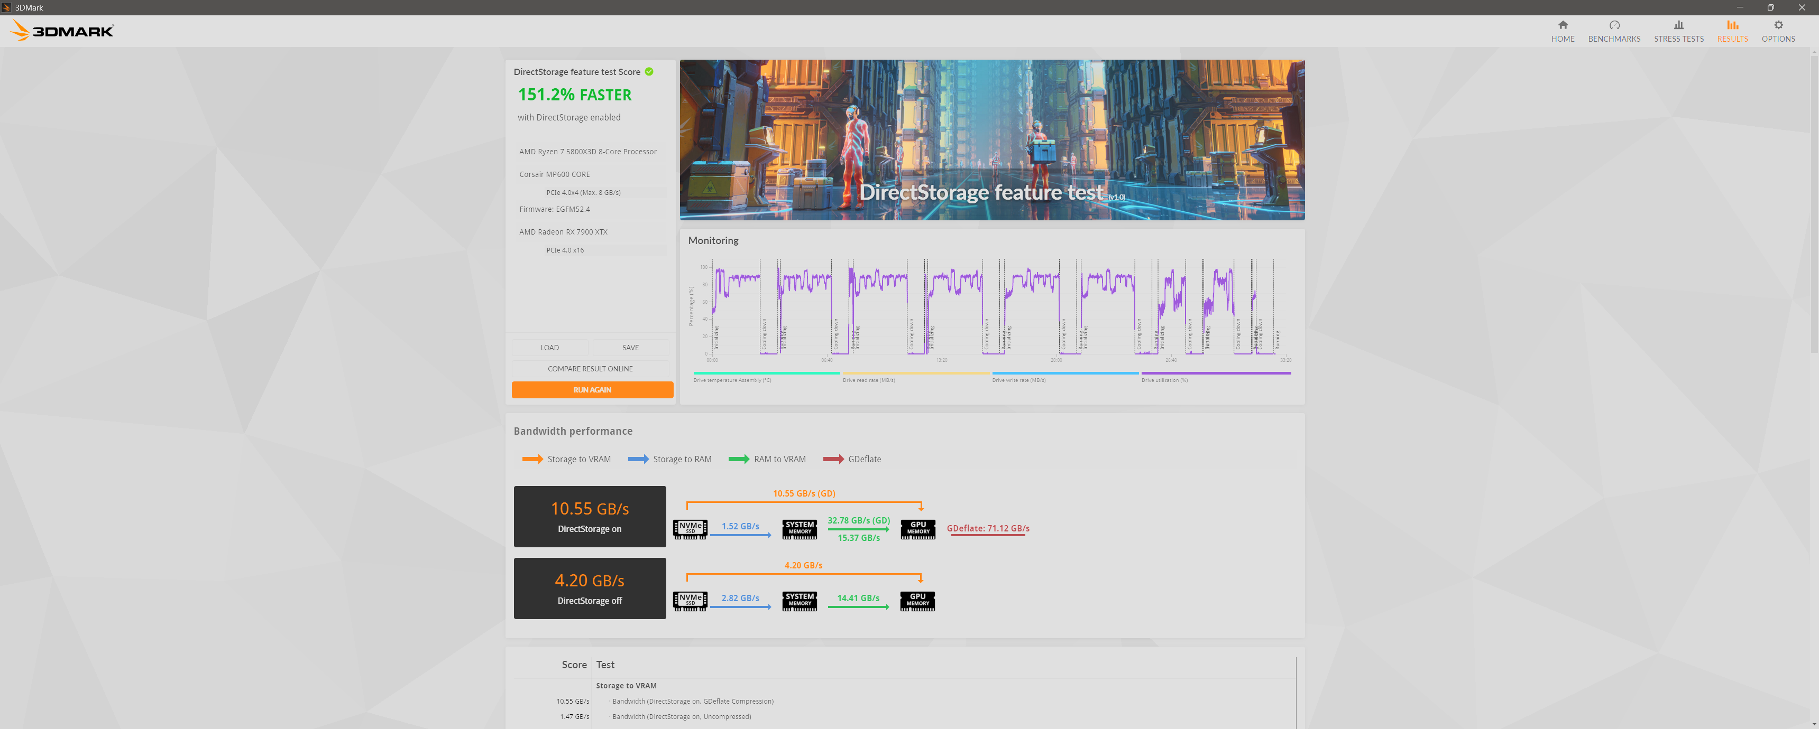The height and width of the screenshot is (729, 1819).
Task: Click the 'Corsair MP600 CORE' drive entry
Action: tap(554, 174)
